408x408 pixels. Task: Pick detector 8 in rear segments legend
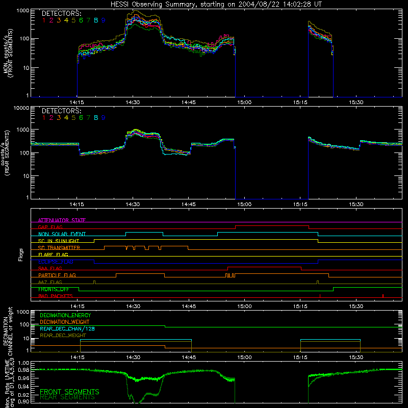96,118
